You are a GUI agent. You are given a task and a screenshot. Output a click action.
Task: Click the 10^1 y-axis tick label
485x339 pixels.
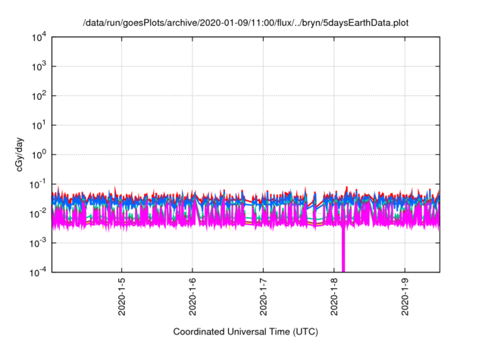[x=39, y=125]
